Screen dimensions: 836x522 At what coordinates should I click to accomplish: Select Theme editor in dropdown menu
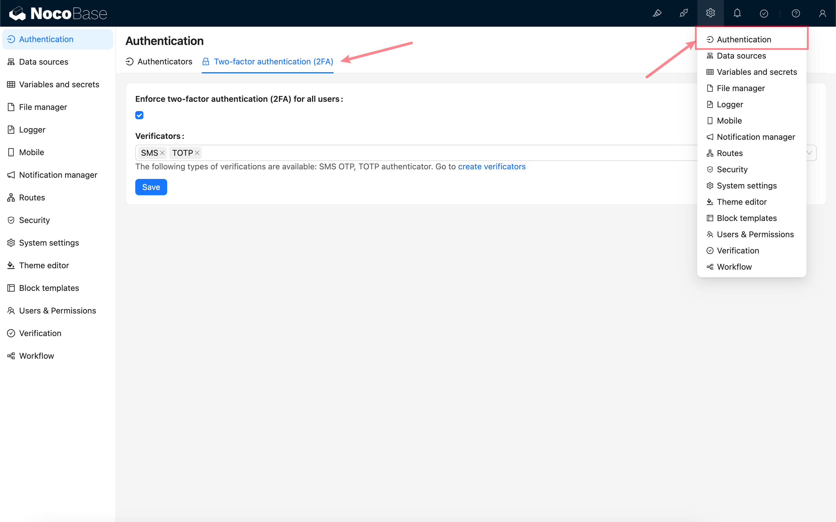(x=741, y=202)
